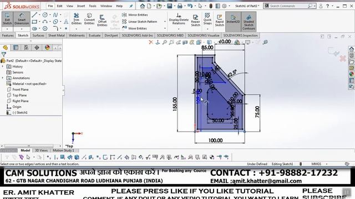Select the Spline tool
This screenshot has height=199, width=355.
tap(55, 15)
